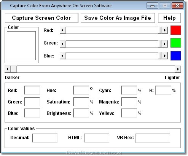Maximize the window

coord(165,6)
